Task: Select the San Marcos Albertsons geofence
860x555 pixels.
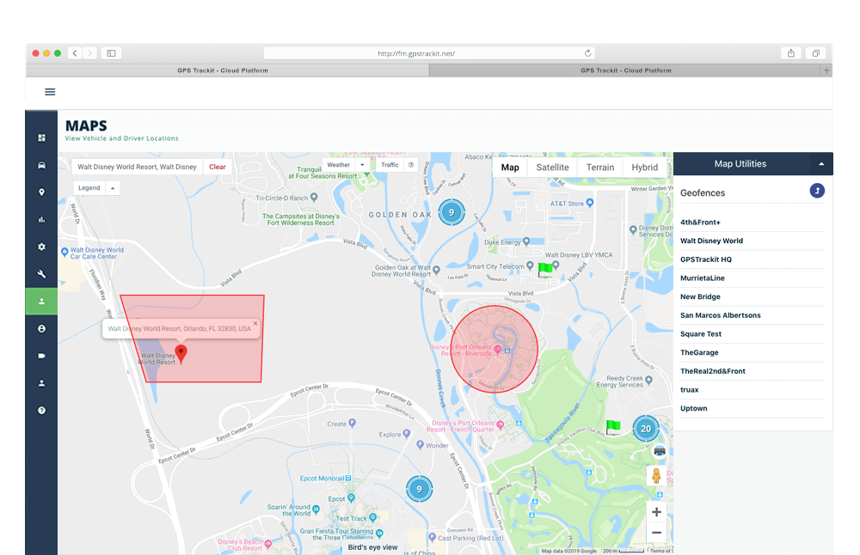Action: (752, 315)
